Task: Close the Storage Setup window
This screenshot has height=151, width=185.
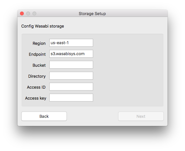Action: click(22, 13)
